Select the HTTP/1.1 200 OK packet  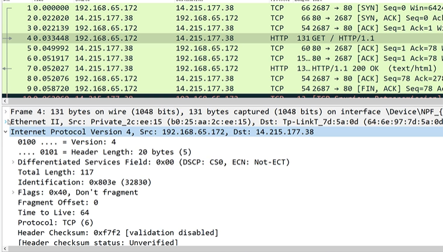179,68
